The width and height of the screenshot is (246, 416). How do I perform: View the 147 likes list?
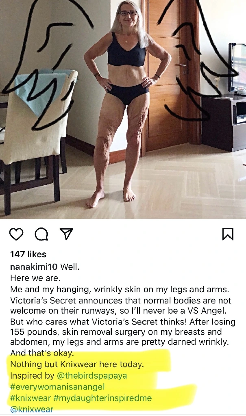[28, 254]
